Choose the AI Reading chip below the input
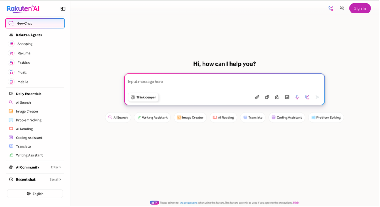Screen dimensions: 380x207 (223, 118)
